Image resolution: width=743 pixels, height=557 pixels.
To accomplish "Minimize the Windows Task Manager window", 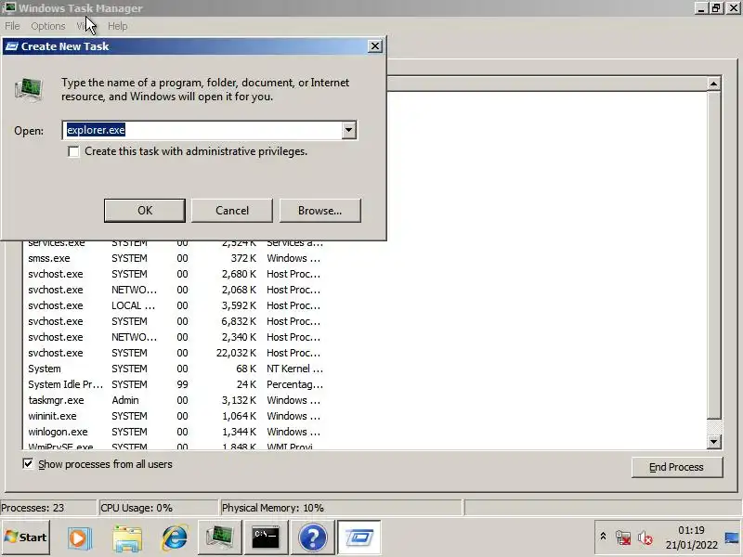I will click(701, 7).
